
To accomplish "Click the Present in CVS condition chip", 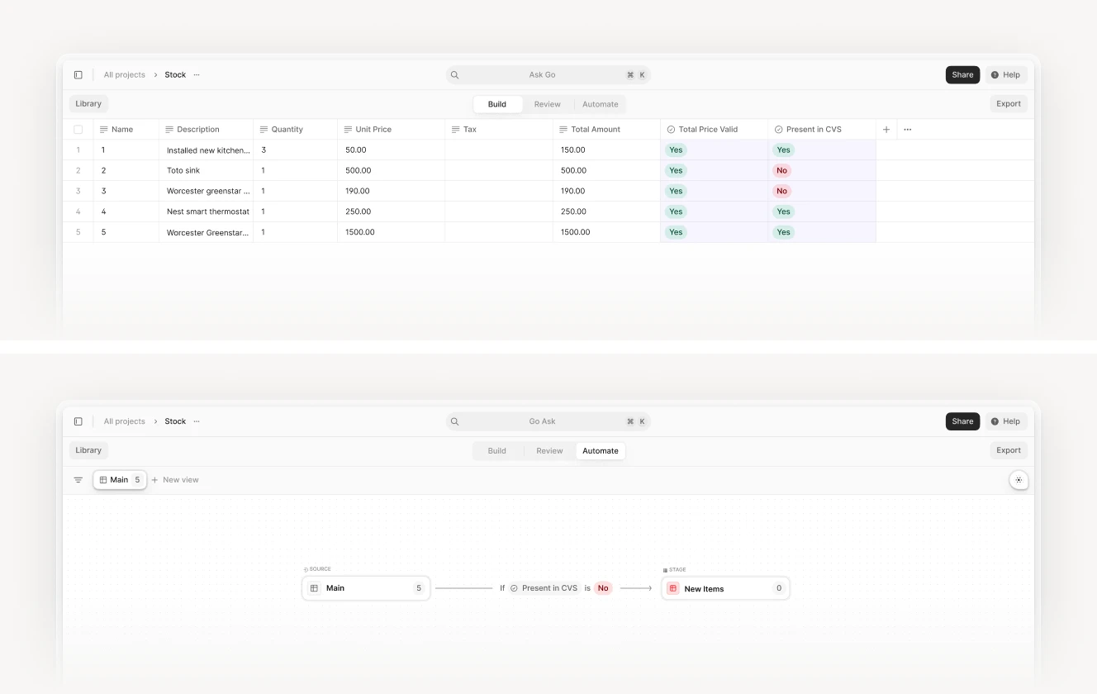I will pos(544,588).
